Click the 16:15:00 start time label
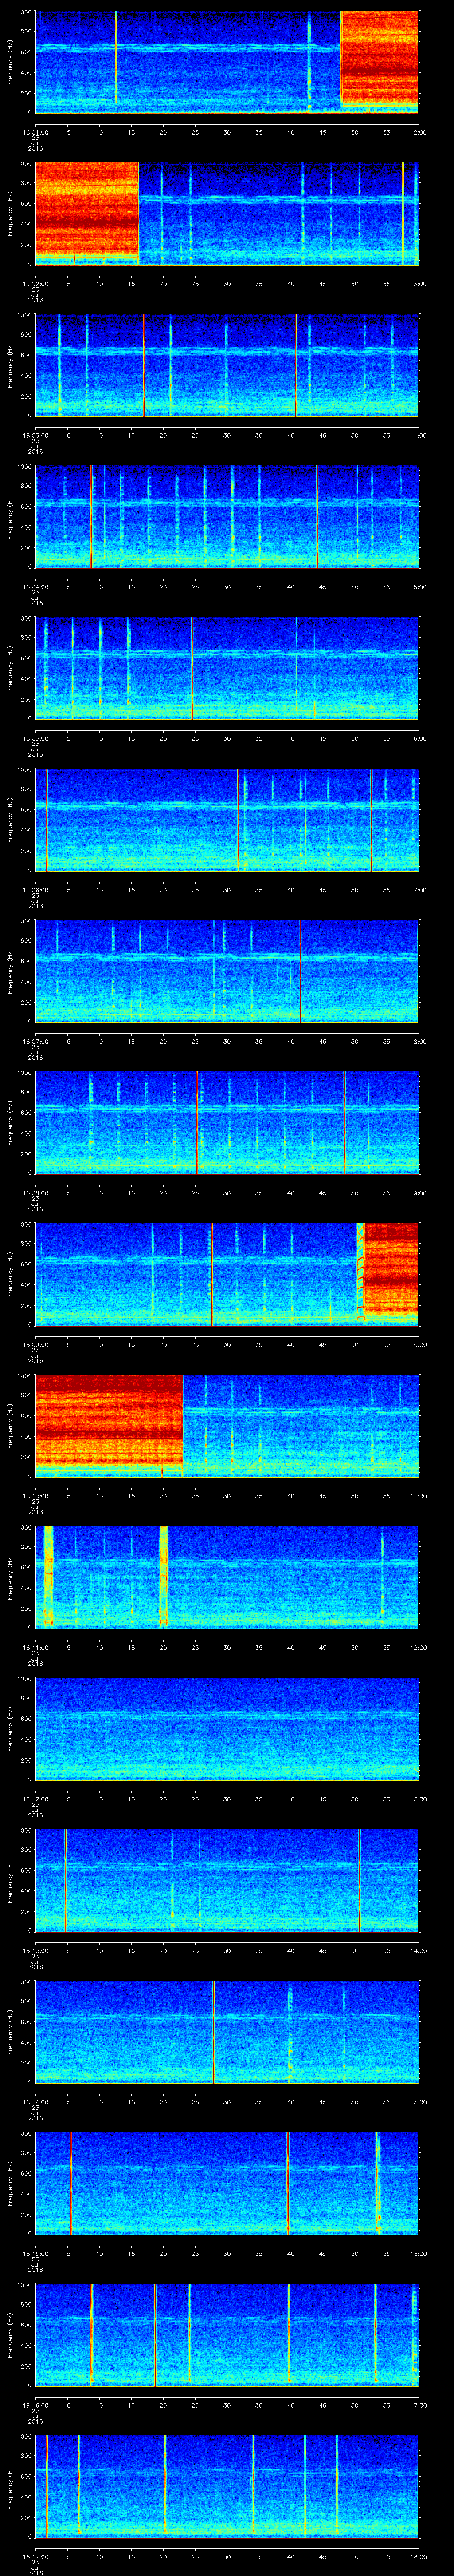This screenshot has width=454, height=2576. pos(35,2253)
